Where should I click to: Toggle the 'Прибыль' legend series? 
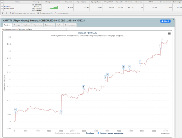tap(89, 133)
